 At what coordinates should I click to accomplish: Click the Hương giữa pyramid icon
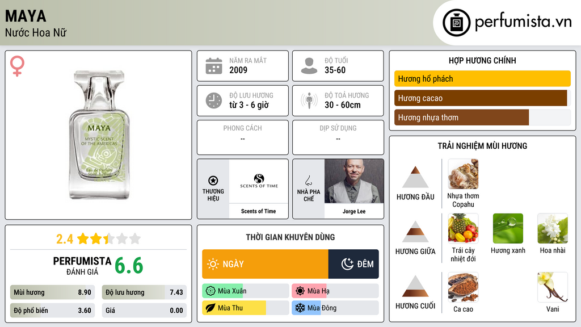click(415, 232)
